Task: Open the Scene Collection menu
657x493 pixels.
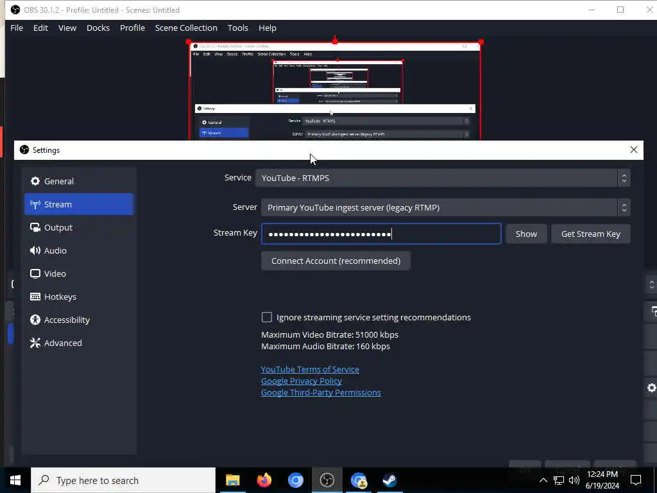Action: pyautogui.click(x=186, y=28)
